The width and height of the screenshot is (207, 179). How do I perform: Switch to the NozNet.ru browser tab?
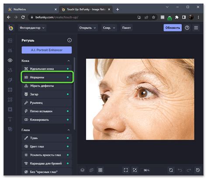point(32,9)
